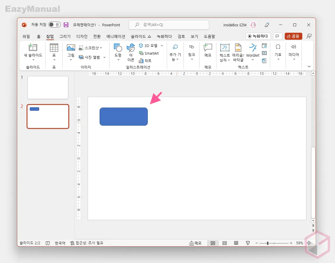Image resolution: width=335 pixels, height=263 pixels.
Task: Toggle Normal view button in status bar
Action: pyautogui.click(x=213, y=243)
